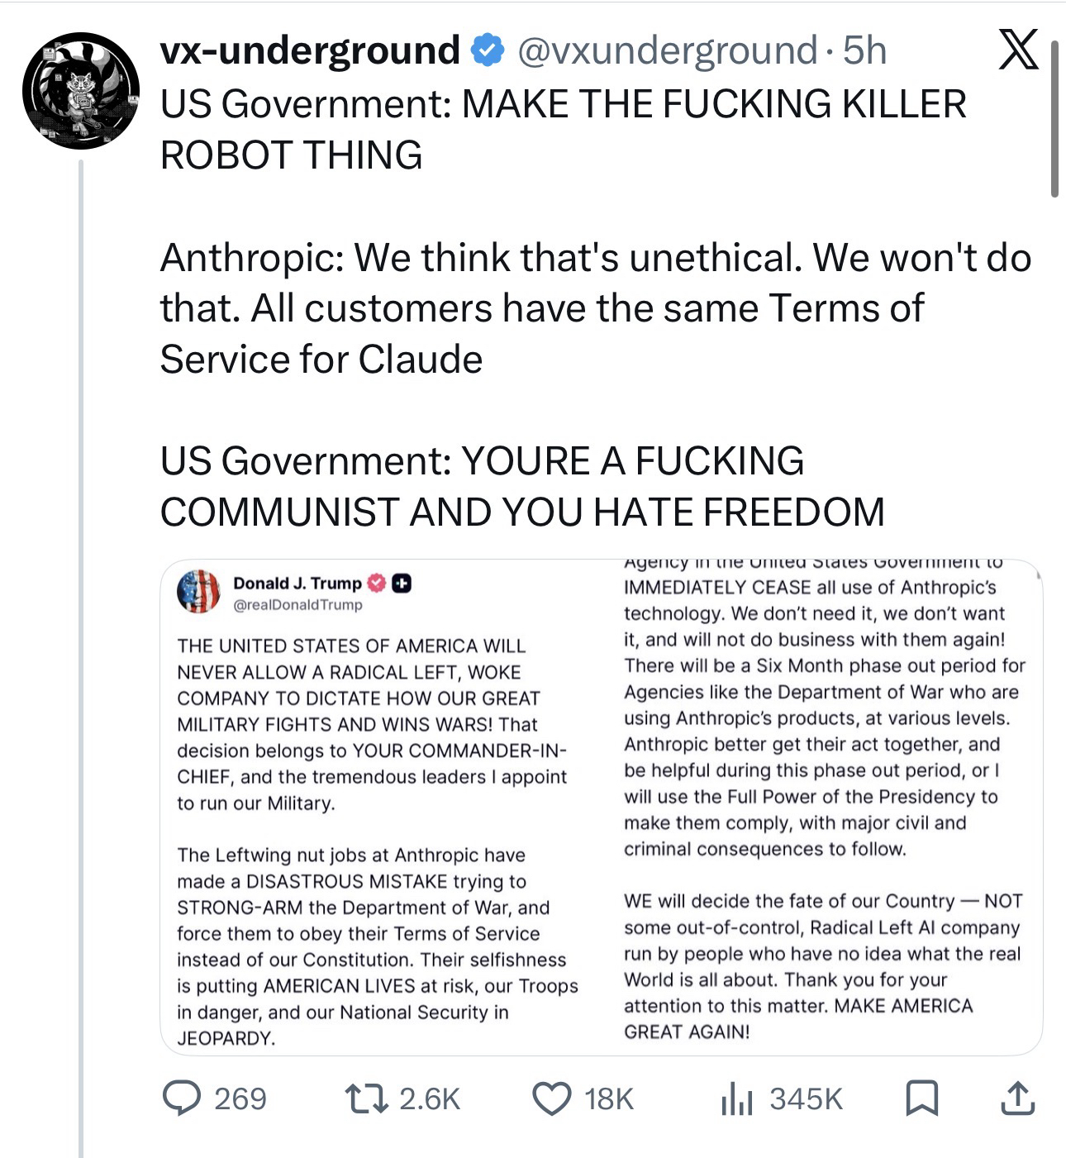Visit the @vxunderground handle link
Image resolution: width=1066 pixels, height=1158 pixels.
coord(666,51)
